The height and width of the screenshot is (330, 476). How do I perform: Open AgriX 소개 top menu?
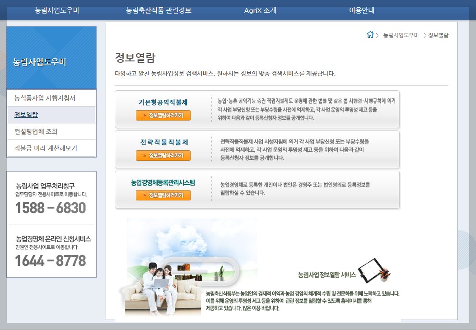point(260,10)
